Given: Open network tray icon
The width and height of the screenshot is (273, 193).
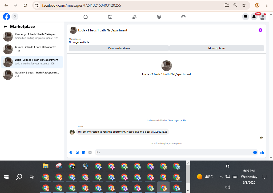Looking at the screenshot, I should (228, 177).
